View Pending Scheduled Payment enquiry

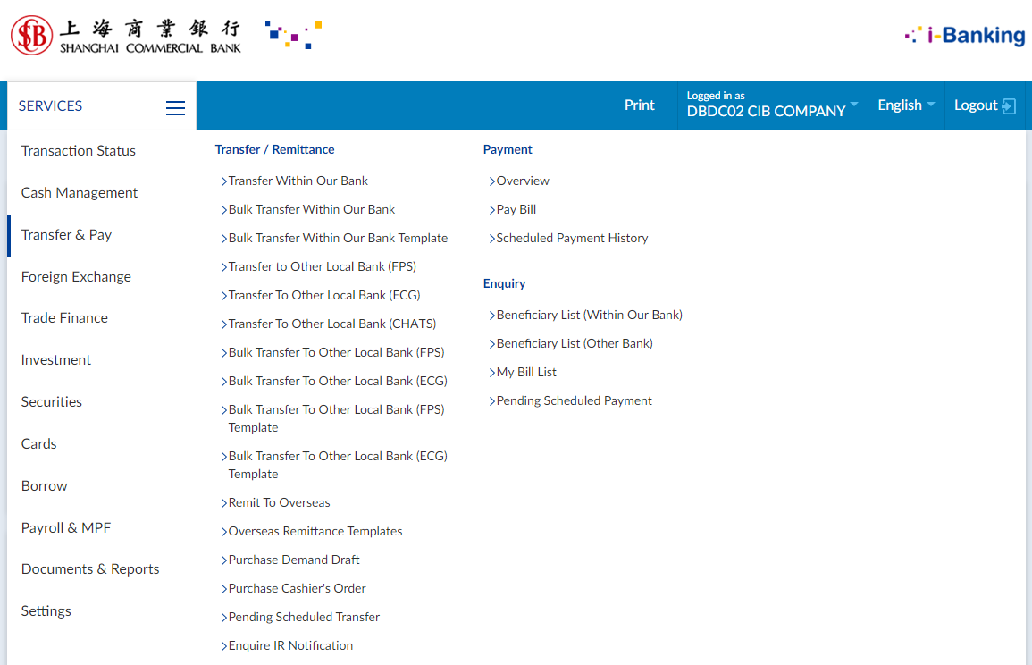(x=574, y=401)
